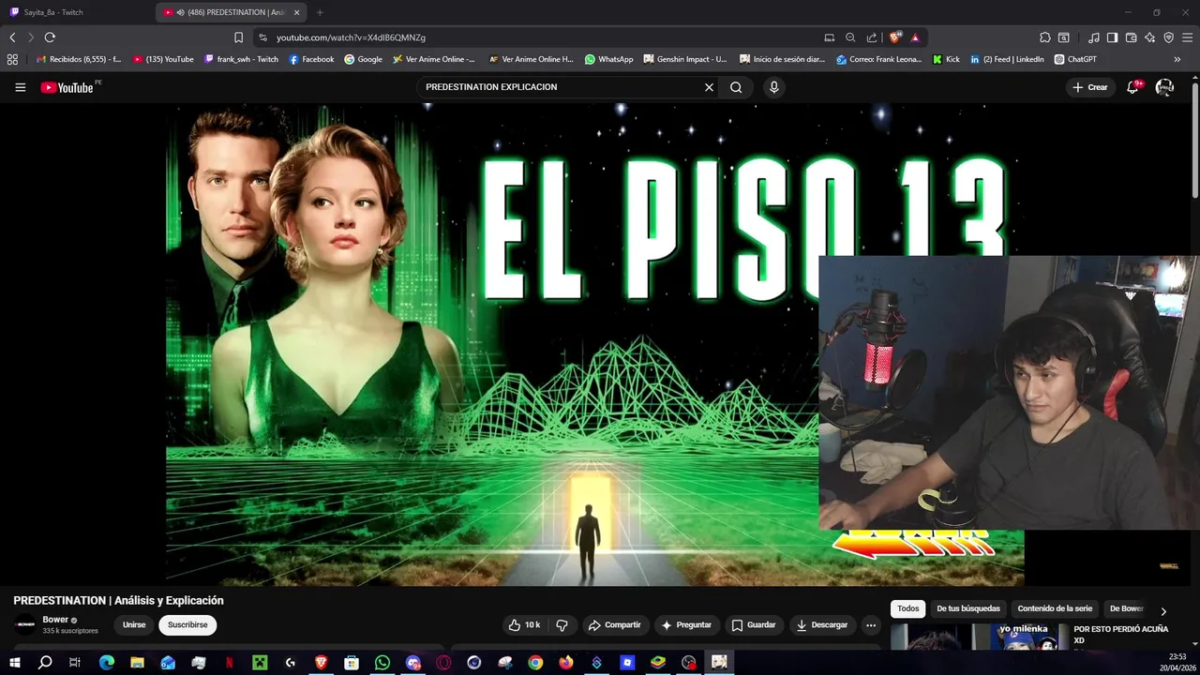Switch to the Sayita_8a Twitch tab
This screenshot has height=675, width=1200.
(75, 12)
